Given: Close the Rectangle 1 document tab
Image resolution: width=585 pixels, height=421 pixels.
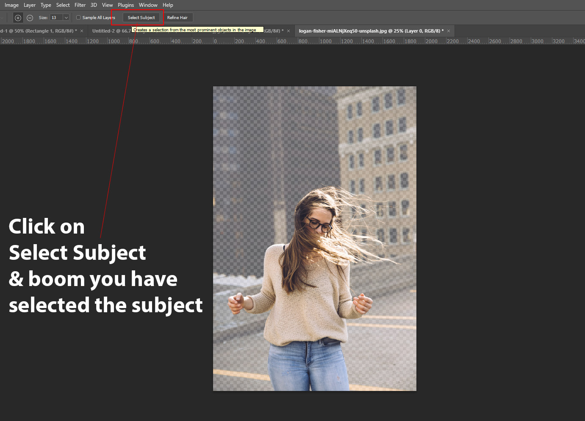Looking at the screenshot, I should 82,31.
